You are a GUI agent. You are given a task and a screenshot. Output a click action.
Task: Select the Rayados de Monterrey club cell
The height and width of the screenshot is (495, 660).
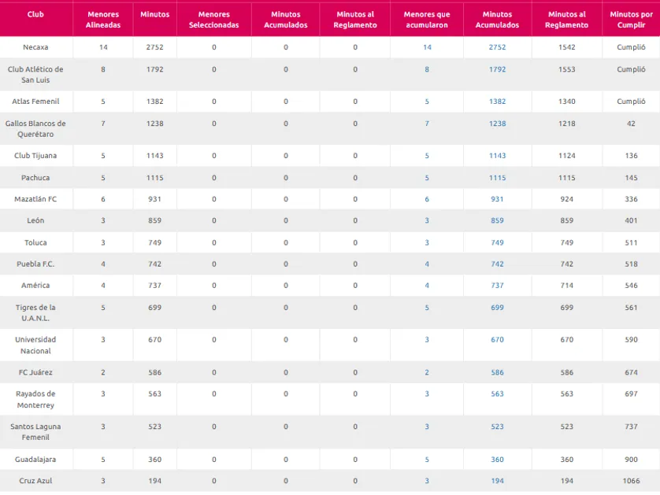(x=35, y=400)
